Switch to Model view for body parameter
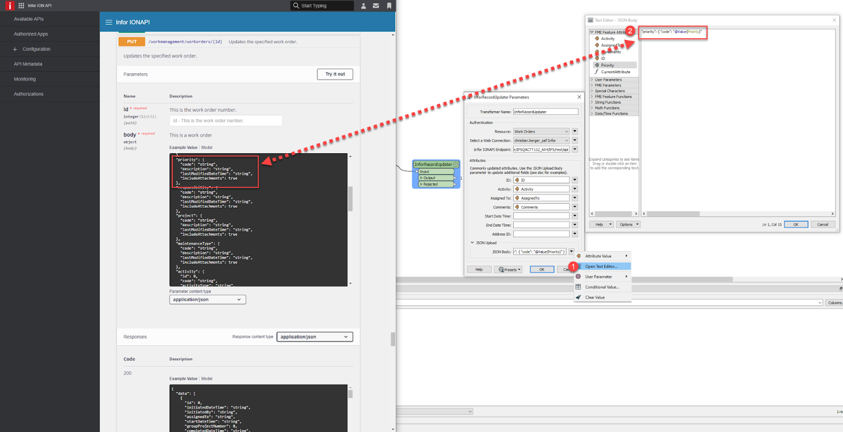843x432 pixels. [x=207, y=148]
